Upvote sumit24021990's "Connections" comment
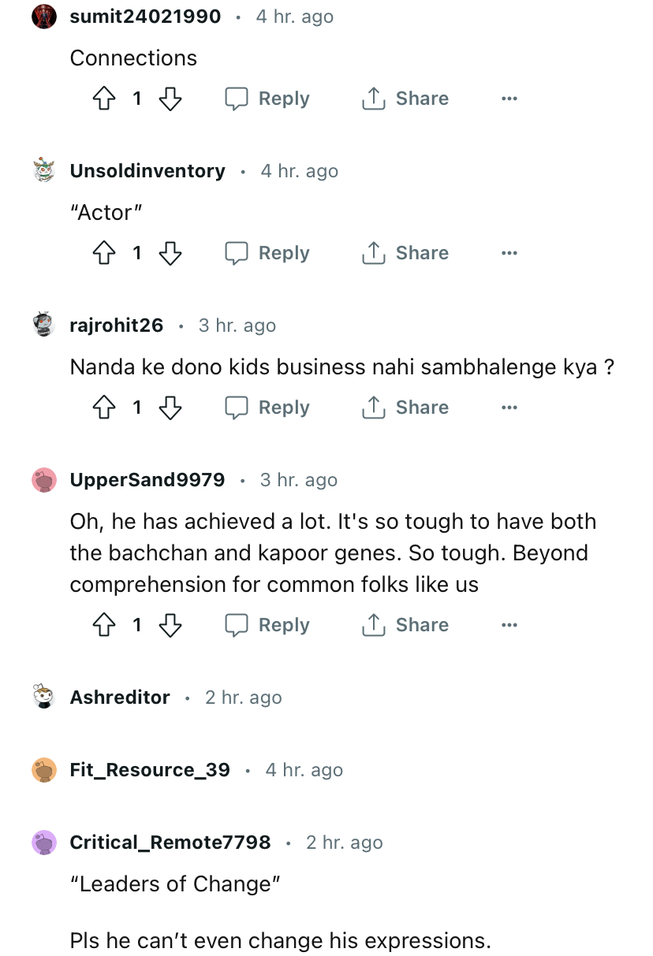 tap(104, 99)
